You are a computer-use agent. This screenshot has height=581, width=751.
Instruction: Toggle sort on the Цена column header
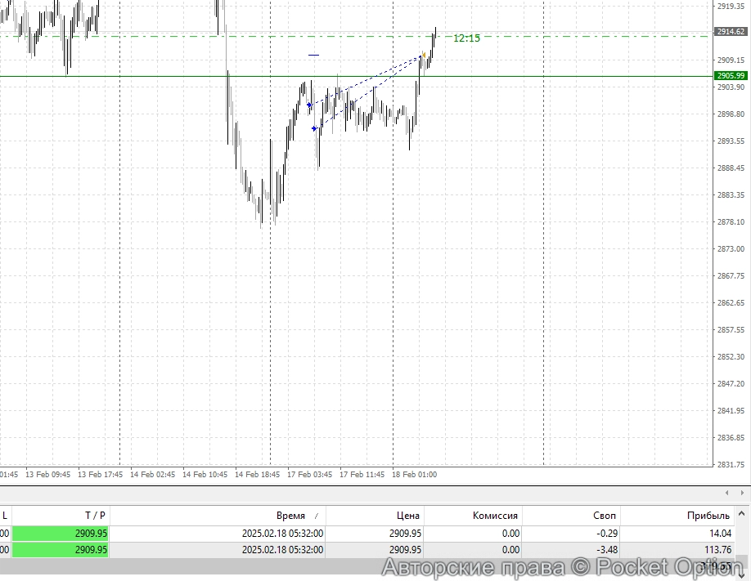410,516
